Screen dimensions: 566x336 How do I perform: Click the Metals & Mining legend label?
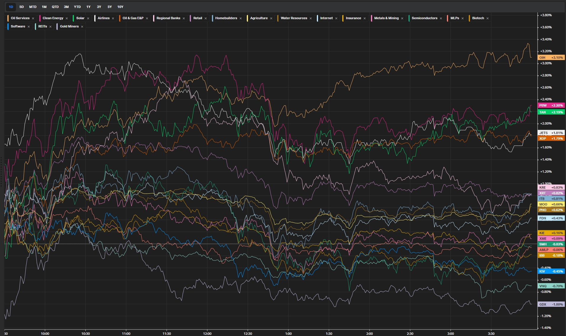coord(386,18)
